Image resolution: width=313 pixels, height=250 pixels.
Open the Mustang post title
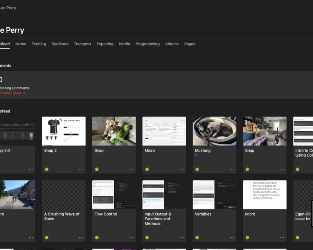tap(203, 150)
